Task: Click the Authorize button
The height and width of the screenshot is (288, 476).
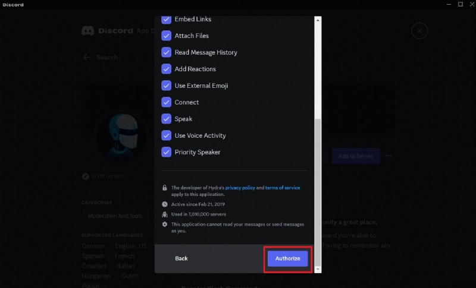Action: (287, 259)
